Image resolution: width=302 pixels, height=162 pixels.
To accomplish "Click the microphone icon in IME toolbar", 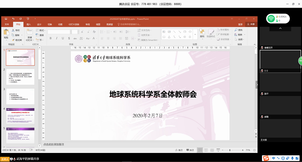I will click(292, 158).
